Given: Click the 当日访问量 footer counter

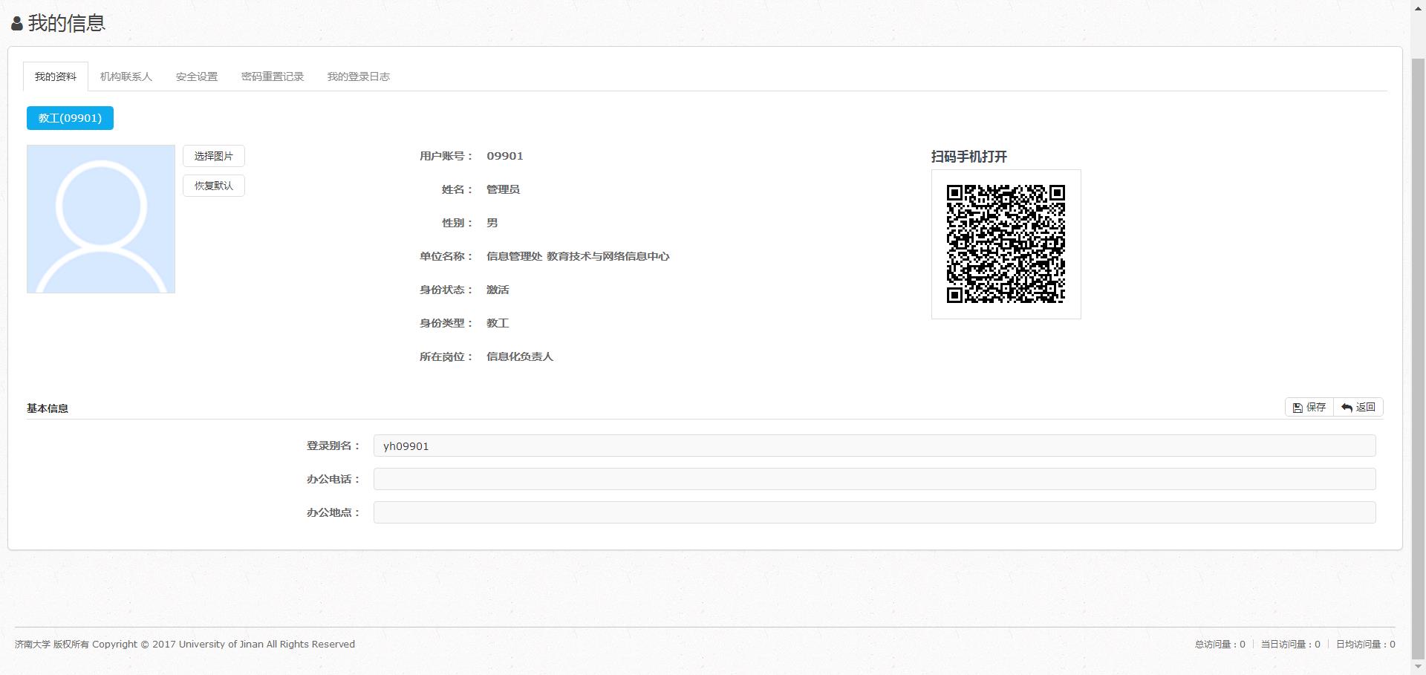Looking at the screenshot, I should (x=1291, y=645).
